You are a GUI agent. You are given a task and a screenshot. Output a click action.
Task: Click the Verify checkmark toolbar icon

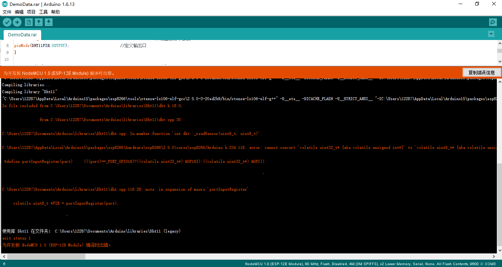(x=7, y=22)
